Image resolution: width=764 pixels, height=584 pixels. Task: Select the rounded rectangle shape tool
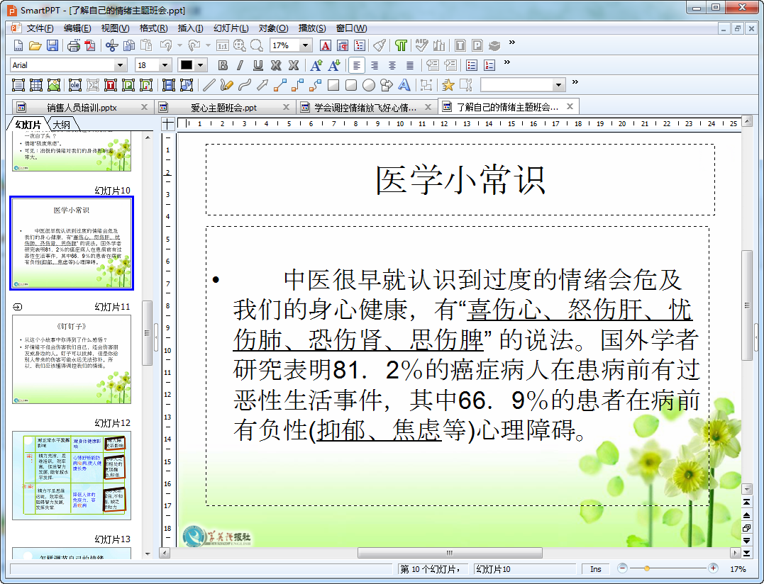(351, 85)
